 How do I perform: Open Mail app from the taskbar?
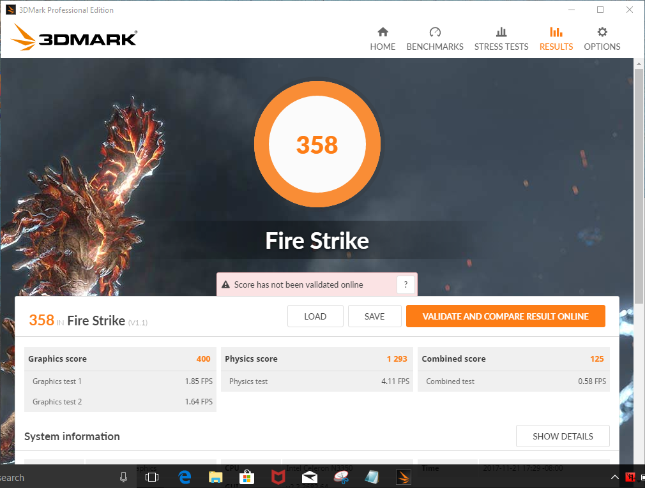(x=309, y=477)
